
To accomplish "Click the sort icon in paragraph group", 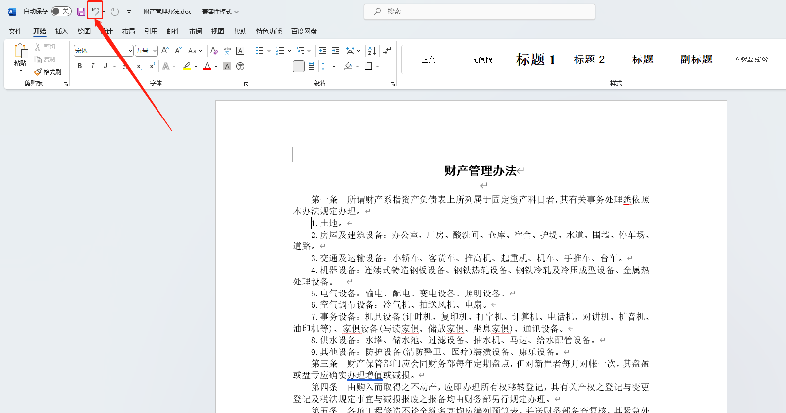I will coord(372,51).
